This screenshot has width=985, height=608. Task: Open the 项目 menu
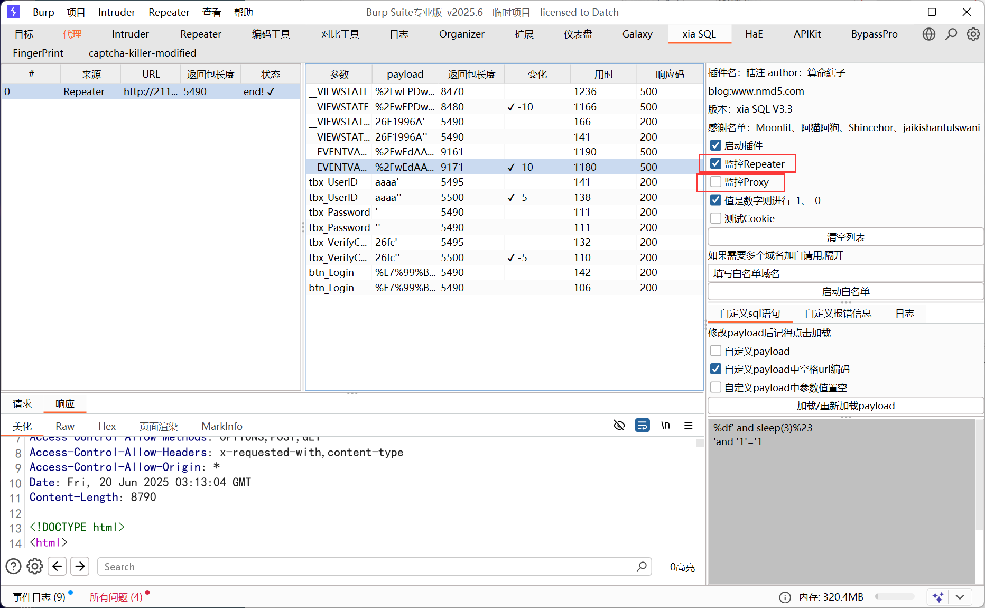pos(76,12)
